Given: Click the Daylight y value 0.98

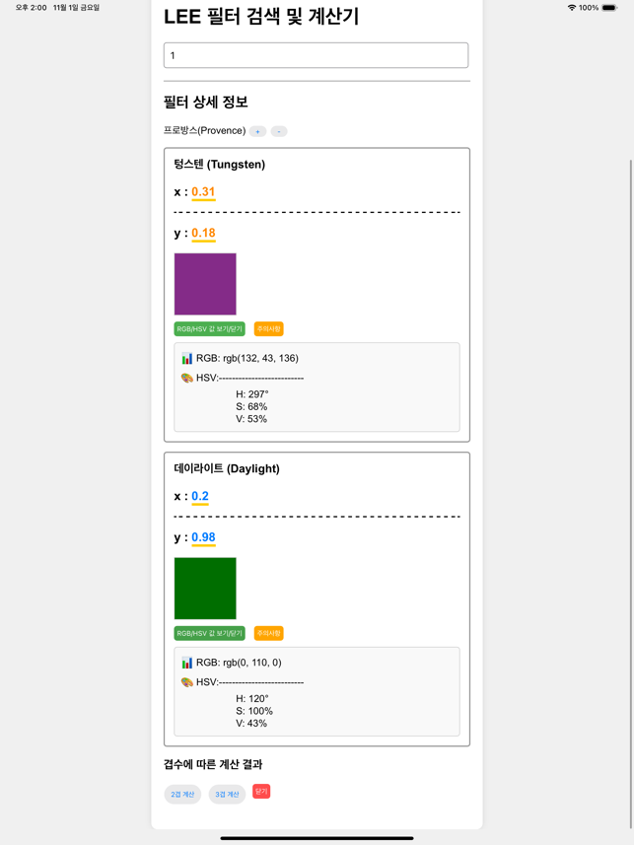Looking at the screenshot, I should [x=203, y=537].
